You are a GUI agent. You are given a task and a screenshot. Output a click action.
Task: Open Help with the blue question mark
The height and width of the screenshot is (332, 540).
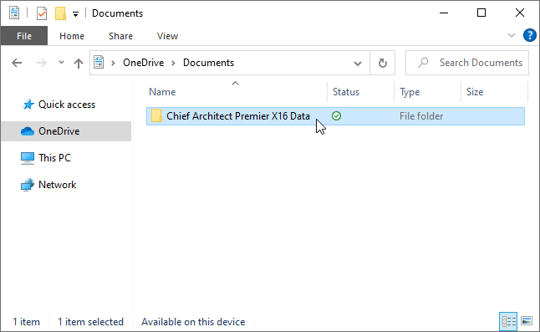pyautogui.click(x=529, y=35)
